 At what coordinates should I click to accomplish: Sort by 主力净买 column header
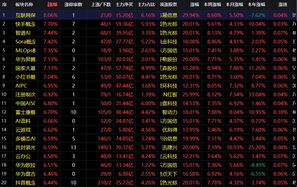coord(124,4)
